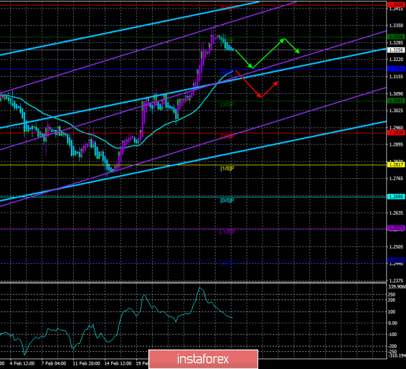Click the green 1.3062 price level tag
406x369 pixels.
point(396,101)
